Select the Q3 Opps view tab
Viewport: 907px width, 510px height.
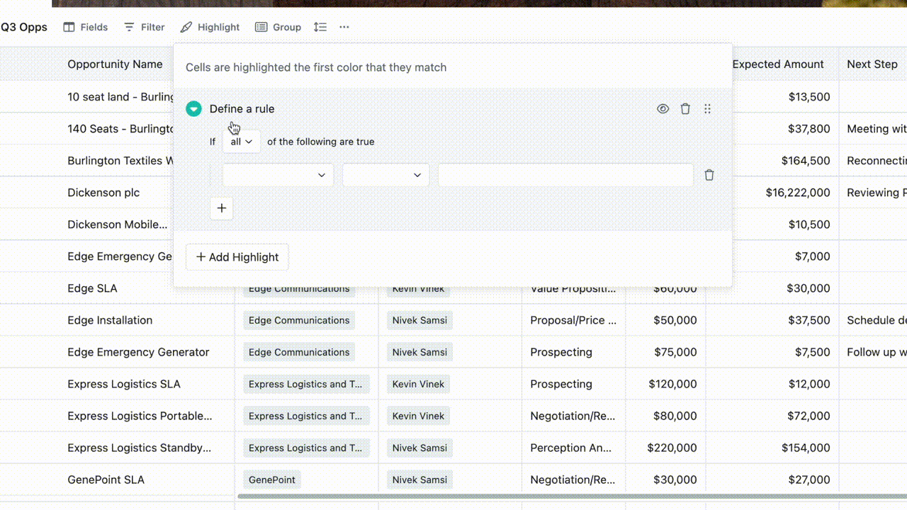tap(24, 27)
